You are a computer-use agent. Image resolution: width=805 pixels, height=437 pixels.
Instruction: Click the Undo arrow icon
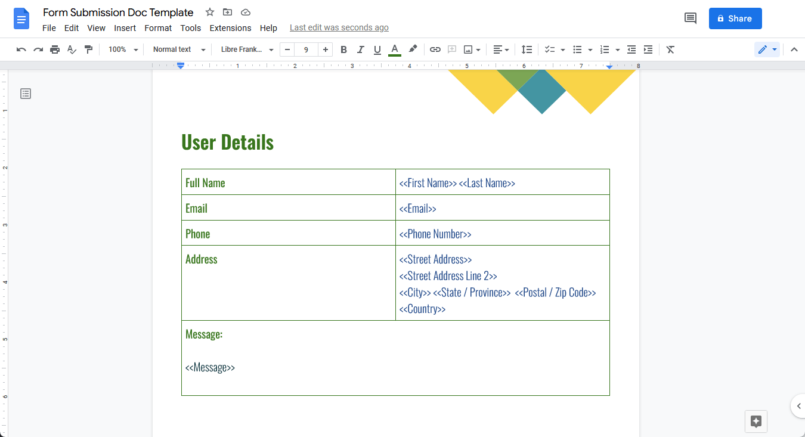point(21,49)
